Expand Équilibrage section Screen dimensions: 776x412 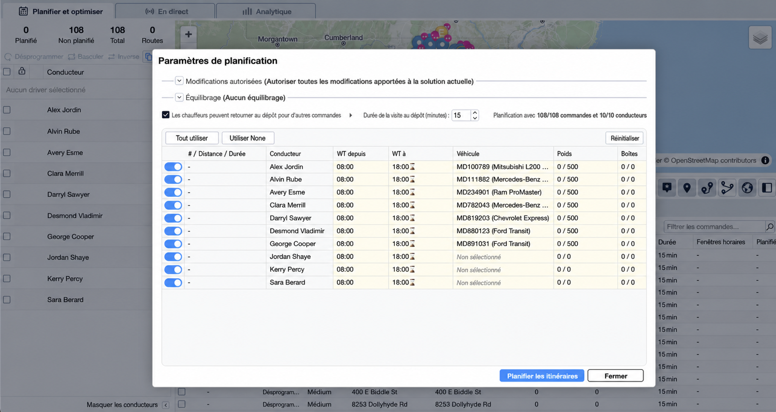tap(179, 98)
